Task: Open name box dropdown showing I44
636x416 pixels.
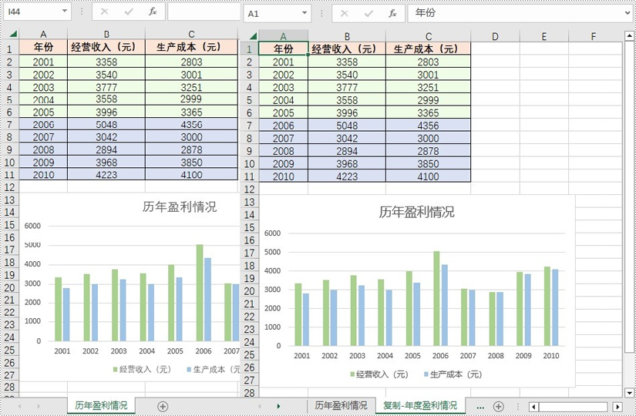Action: (x=65, y=12)
